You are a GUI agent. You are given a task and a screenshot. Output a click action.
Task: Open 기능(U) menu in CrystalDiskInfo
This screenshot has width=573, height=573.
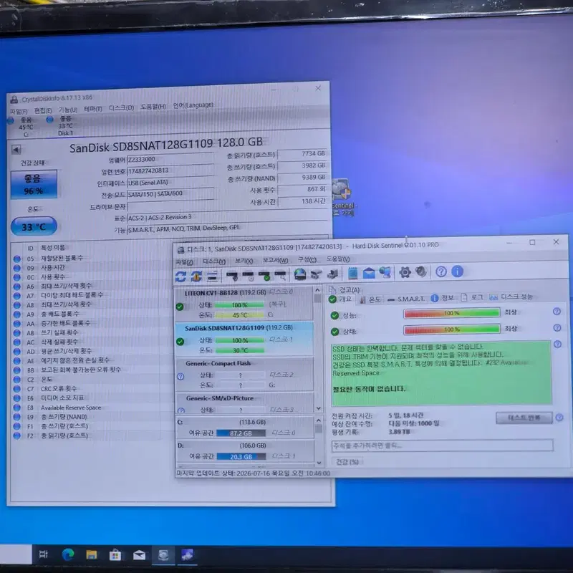[68, 110]
